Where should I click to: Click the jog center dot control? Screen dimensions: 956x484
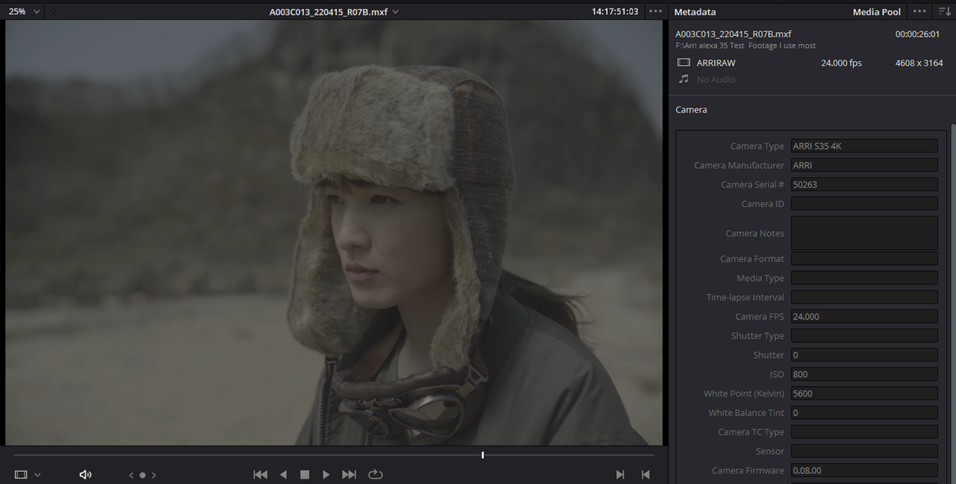143,475
